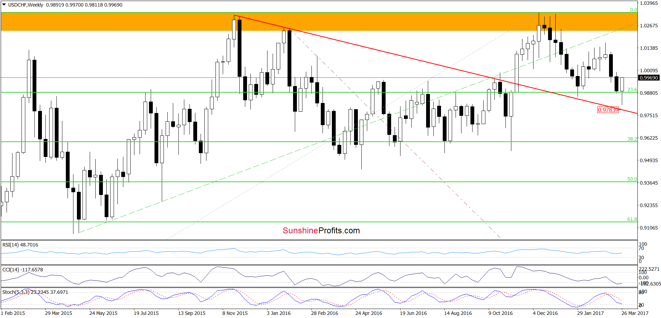661x318 pixels.
Task: Click the 26 Mar 2017 date label
Action: [x=635, y=313]
